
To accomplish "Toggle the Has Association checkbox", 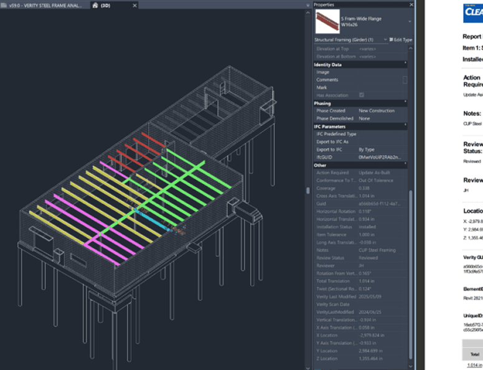I will tap(362, 95).
